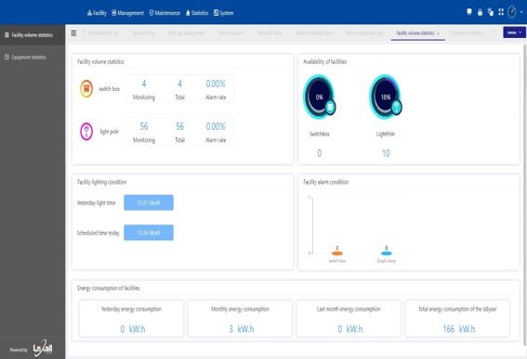The height and width of the screenshot is (359, 527).
Task: Close the Facility volume statistics tab
Action: (438, 33)
